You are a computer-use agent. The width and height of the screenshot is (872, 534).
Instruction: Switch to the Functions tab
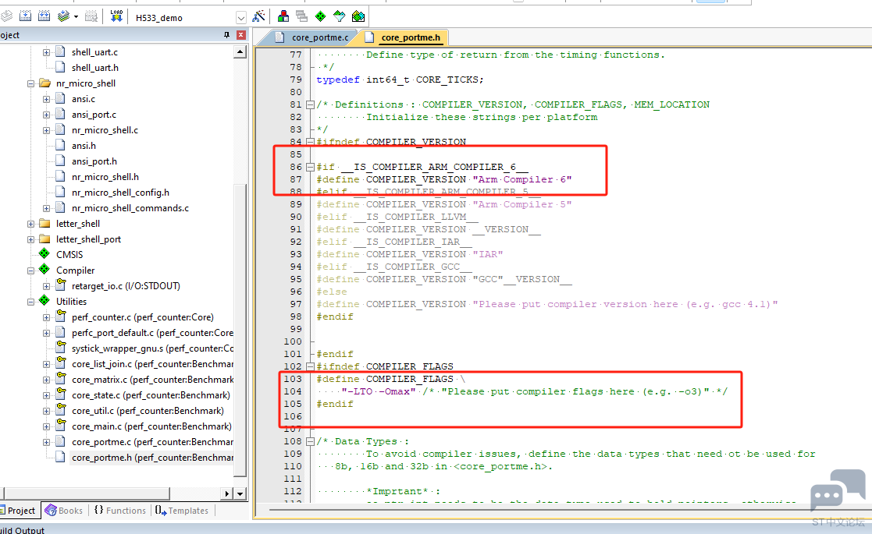click(x=120, y=510)
